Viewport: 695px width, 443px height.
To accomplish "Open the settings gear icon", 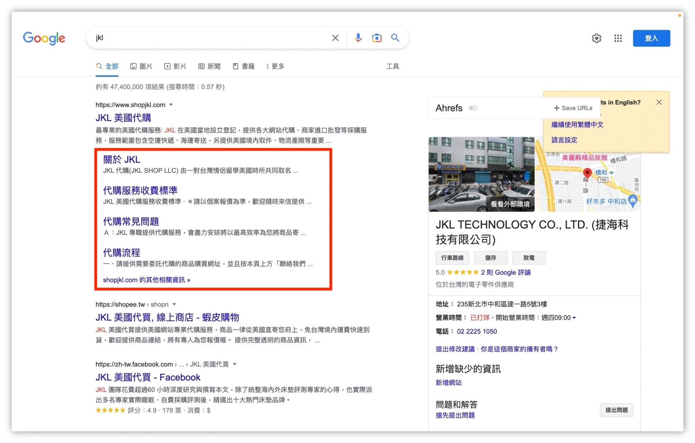I will click(x=597, y=38).
